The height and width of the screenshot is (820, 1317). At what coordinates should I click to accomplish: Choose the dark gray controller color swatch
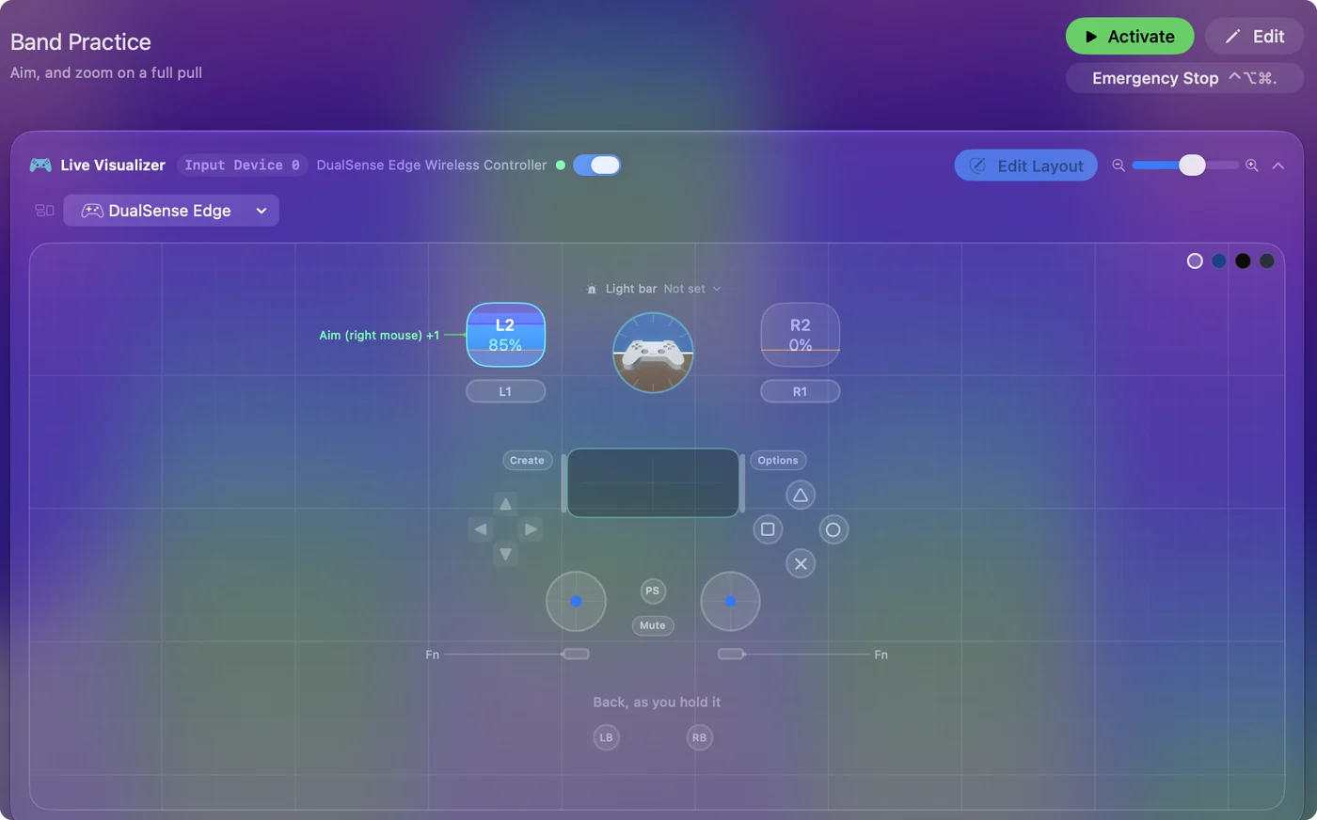[1267, 261]
